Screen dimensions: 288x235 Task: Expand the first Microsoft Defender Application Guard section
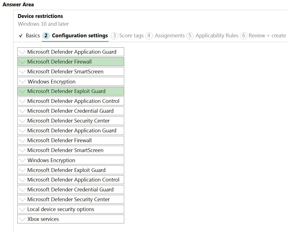coord(71,52)
